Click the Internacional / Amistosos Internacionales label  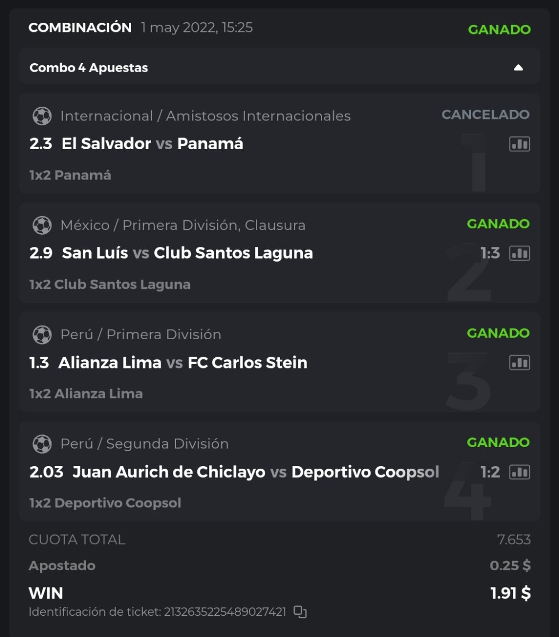click(x=205, y=116)
